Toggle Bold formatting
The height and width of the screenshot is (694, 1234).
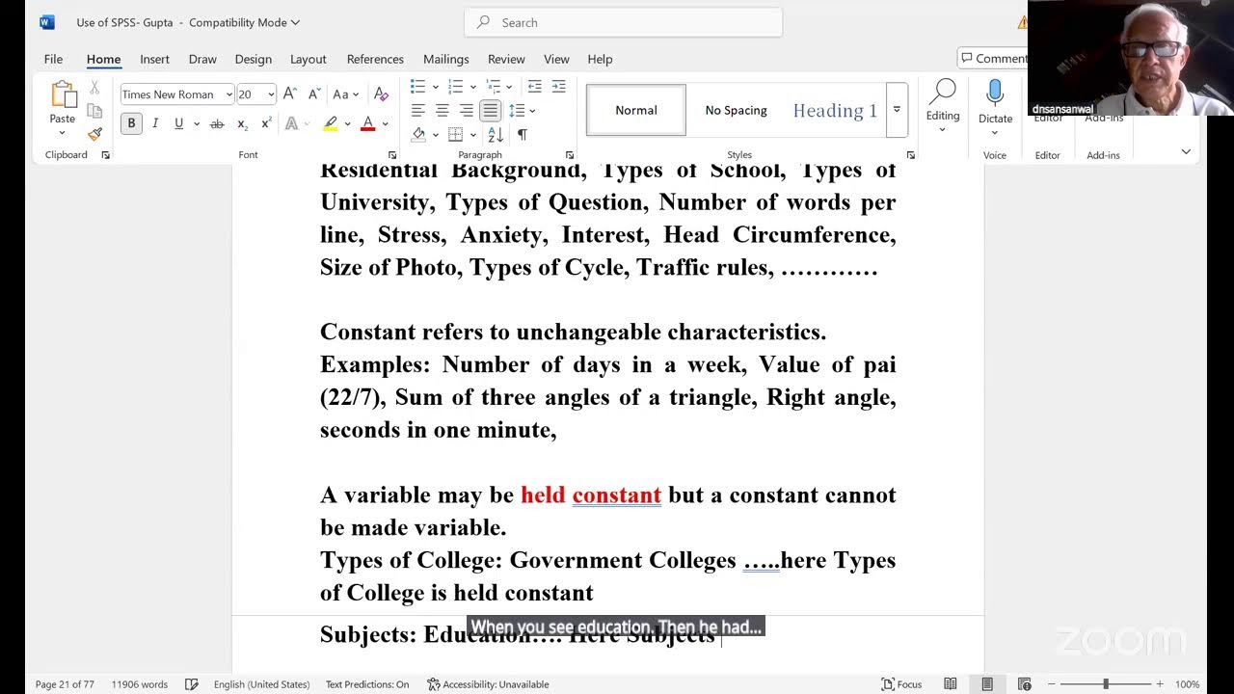click(x=131, y=123)
